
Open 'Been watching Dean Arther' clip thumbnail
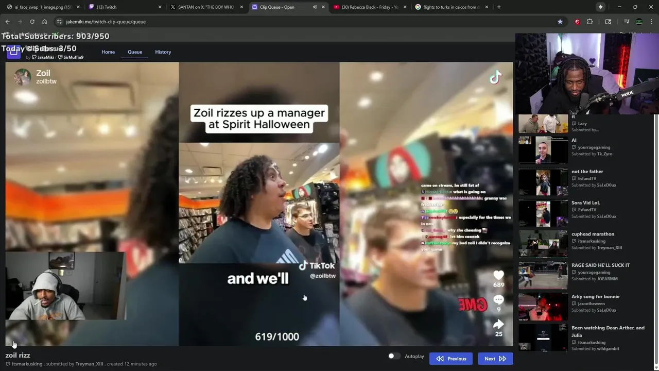tap(543, 338)
